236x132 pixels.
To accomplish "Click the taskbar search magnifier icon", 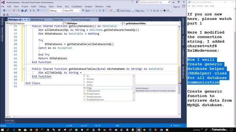I will tap(8, 130).
